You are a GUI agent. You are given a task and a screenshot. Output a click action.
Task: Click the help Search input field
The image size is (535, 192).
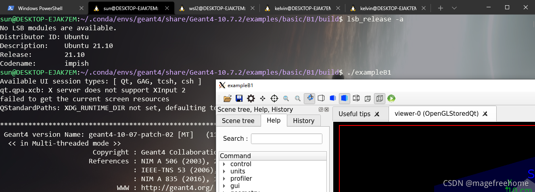pyautogui.click(x=286, y=139)
